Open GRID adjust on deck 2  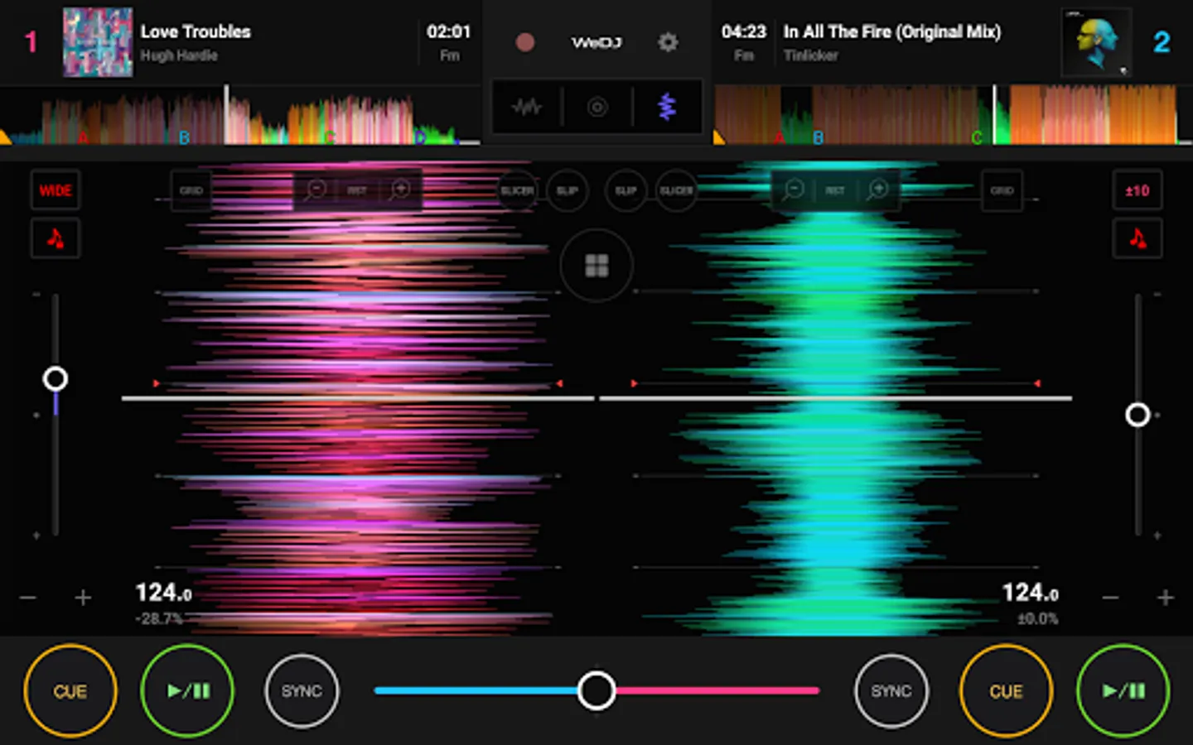1002,190
